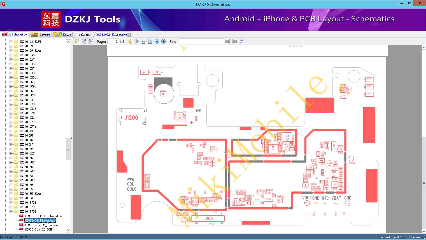Expand the TECNO LE6j folder
The height and width of the screenshot is (240, 426).
tap(11, 109)
